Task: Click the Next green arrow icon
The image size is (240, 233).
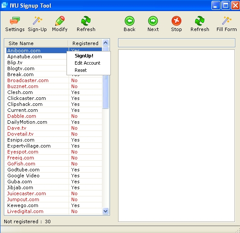Action: point(153,21)
